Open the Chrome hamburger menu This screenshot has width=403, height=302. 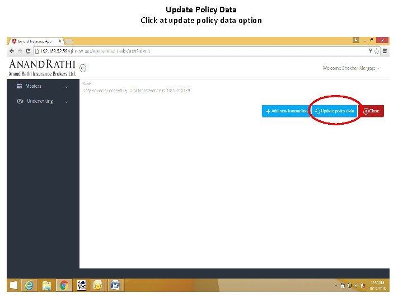pos(385,51)
